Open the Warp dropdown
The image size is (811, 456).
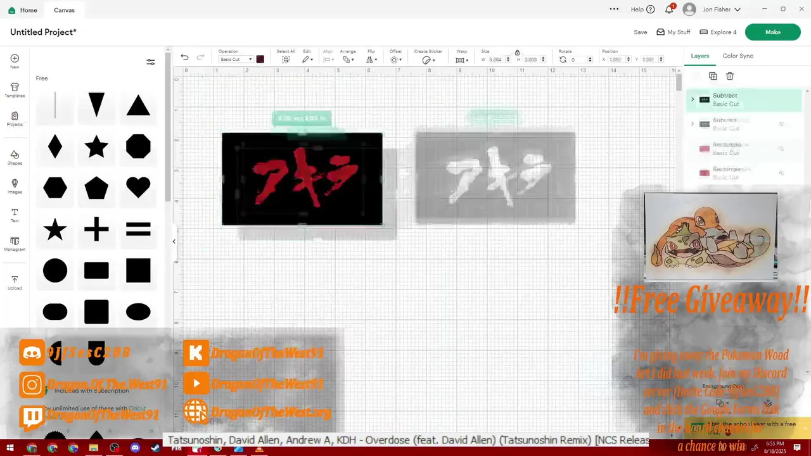pyautogui.click(x=462, y=60)
